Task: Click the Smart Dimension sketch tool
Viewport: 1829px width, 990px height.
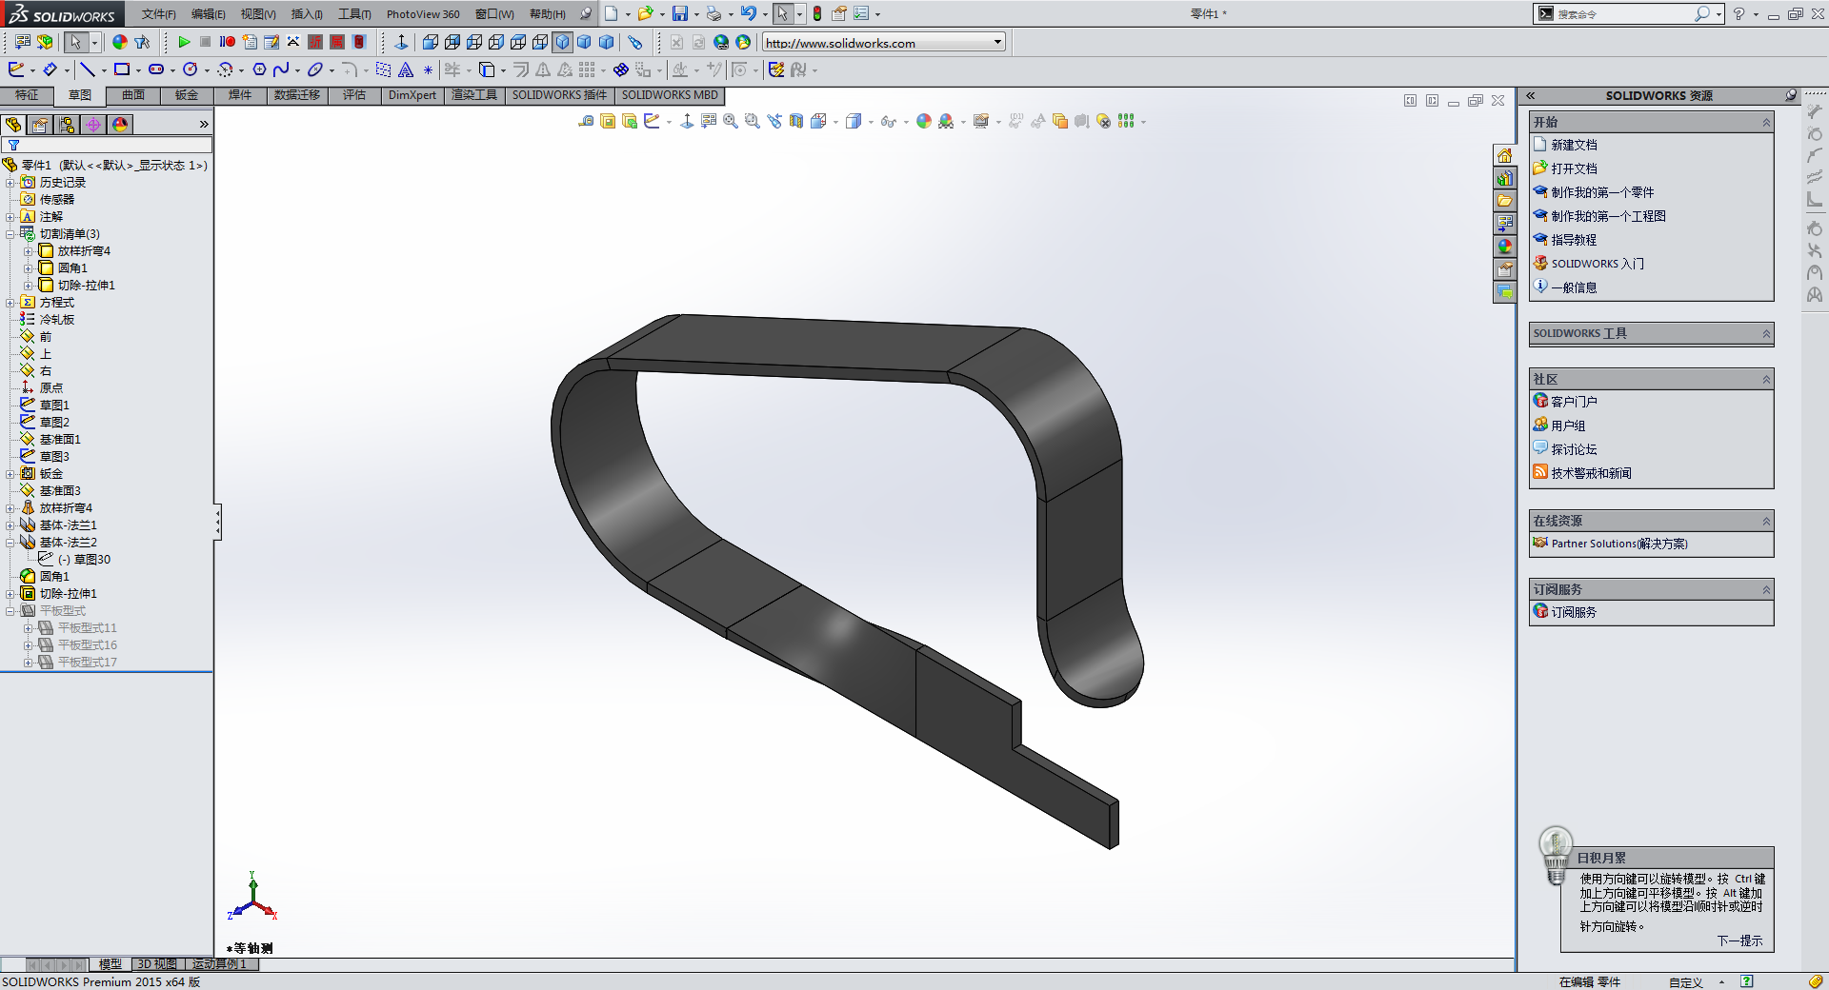Action: coord(50,69)
